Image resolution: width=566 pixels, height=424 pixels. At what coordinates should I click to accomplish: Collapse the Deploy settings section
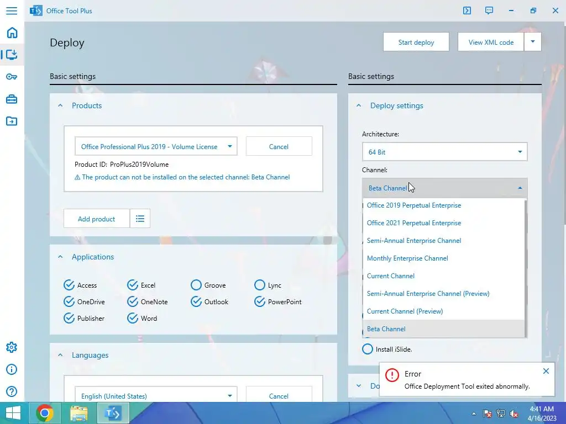coord(358,105)
